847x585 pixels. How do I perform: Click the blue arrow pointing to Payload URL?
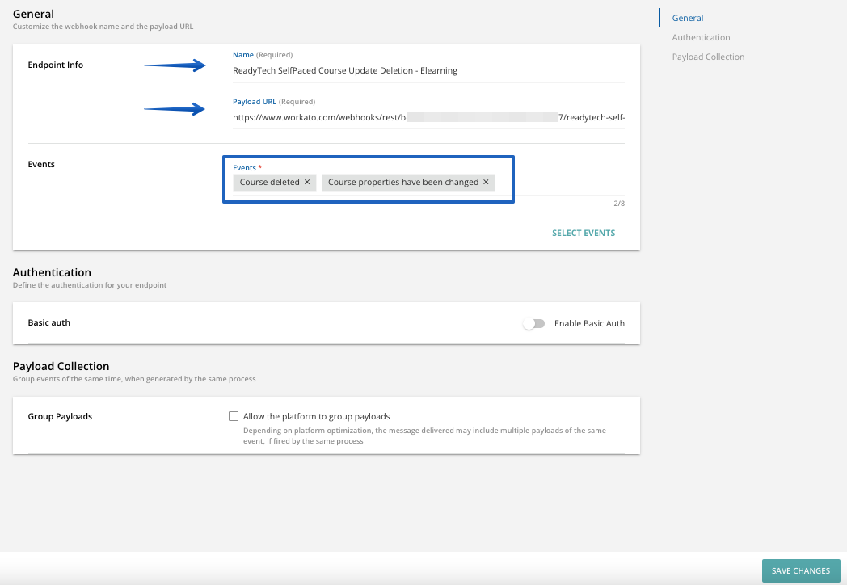click(175, 110)
